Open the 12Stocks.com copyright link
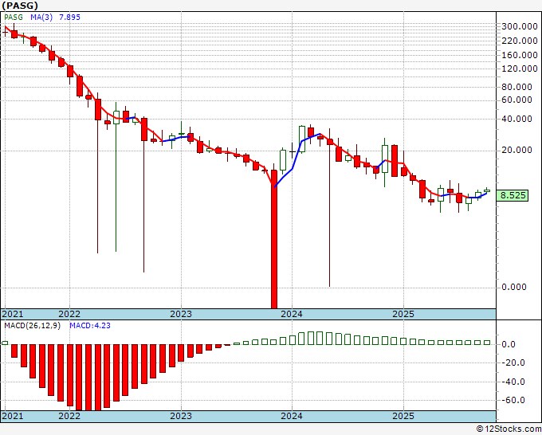Image resolution: width=542 pixels, height=435 pixels. [509, 429]
